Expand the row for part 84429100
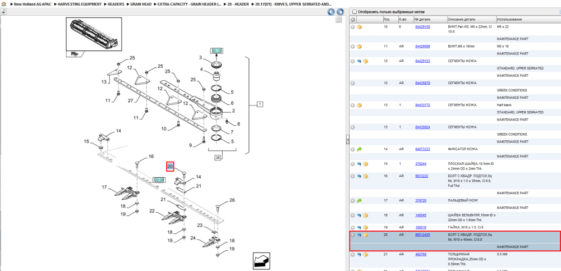This screenshot has height=271, width=561. point(353,27)
